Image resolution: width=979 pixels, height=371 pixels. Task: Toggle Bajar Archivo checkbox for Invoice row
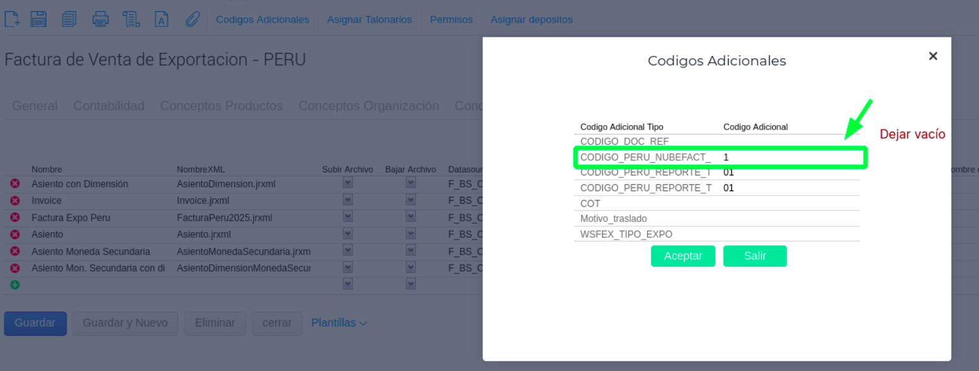[x=411, y=199]
